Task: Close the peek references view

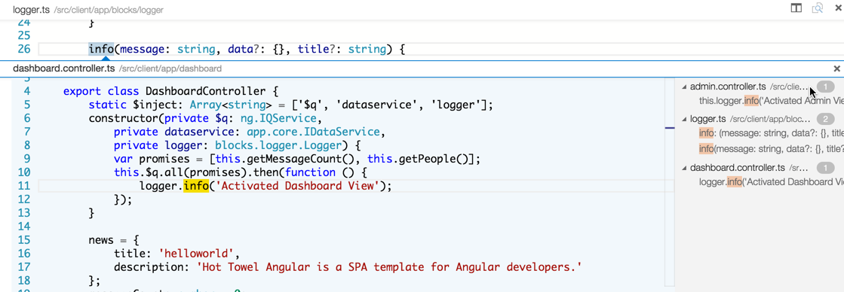Action: [x=837, y=68]
